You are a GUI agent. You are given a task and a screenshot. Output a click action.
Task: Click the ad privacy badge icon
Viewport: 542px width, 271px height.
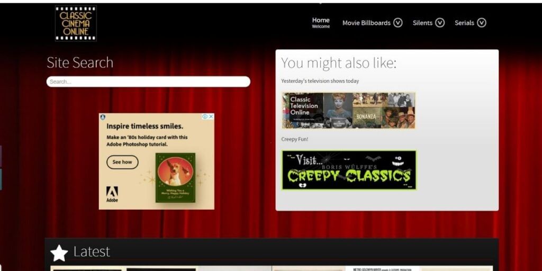103,117
